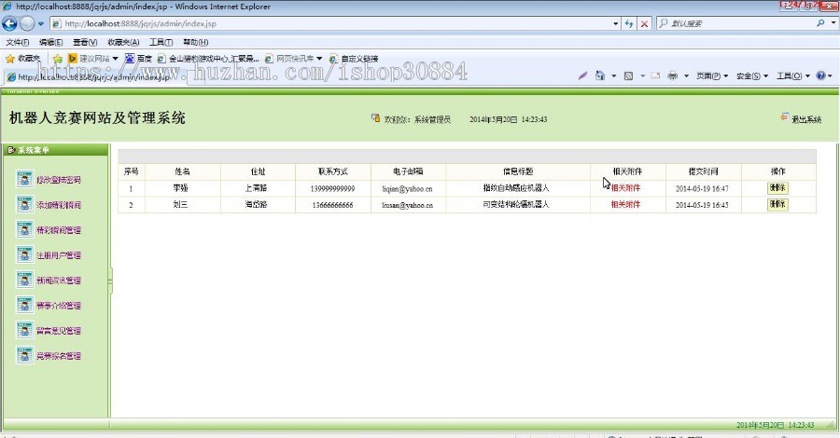The image size is (840, 438).
Task: Click the icon beside 留言意见管理
Action: pos(24,330)
